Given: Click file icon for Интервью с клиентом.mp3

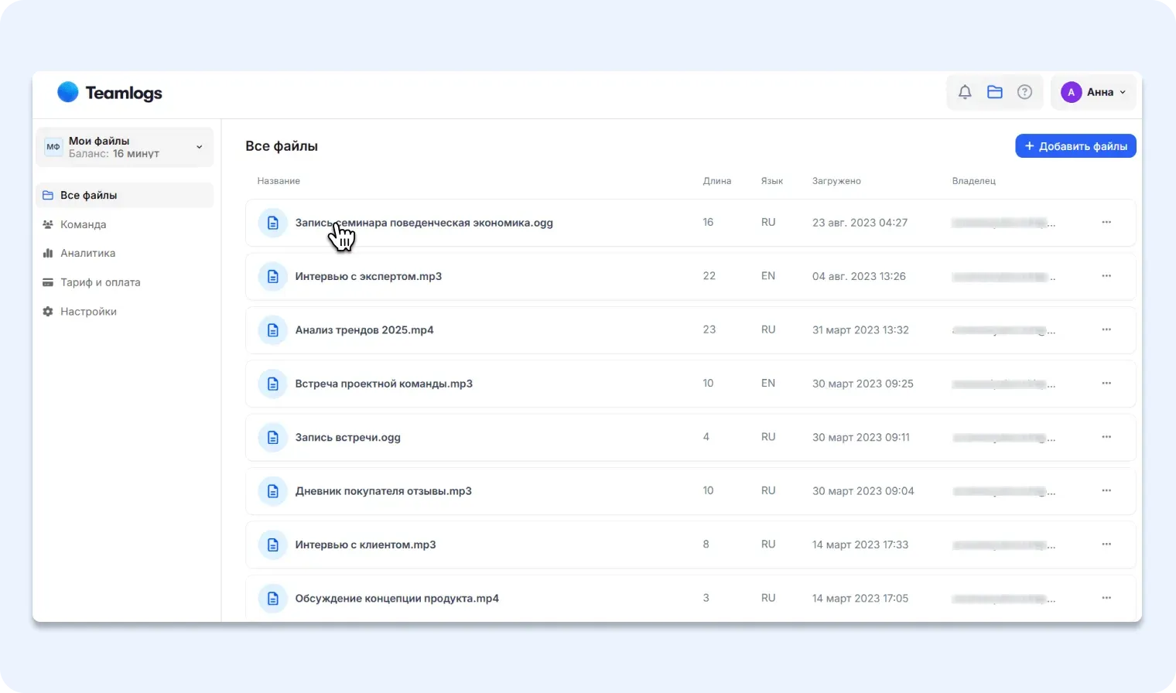Looking at the screenshot, I should coord(273,545).
